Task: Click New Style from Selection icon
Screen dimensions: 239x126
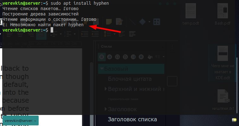Action: pos(158,57)
